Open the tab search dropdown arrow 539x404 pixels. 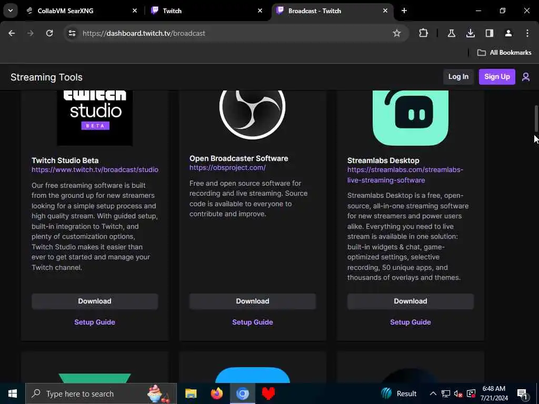(x=11, y=11)
